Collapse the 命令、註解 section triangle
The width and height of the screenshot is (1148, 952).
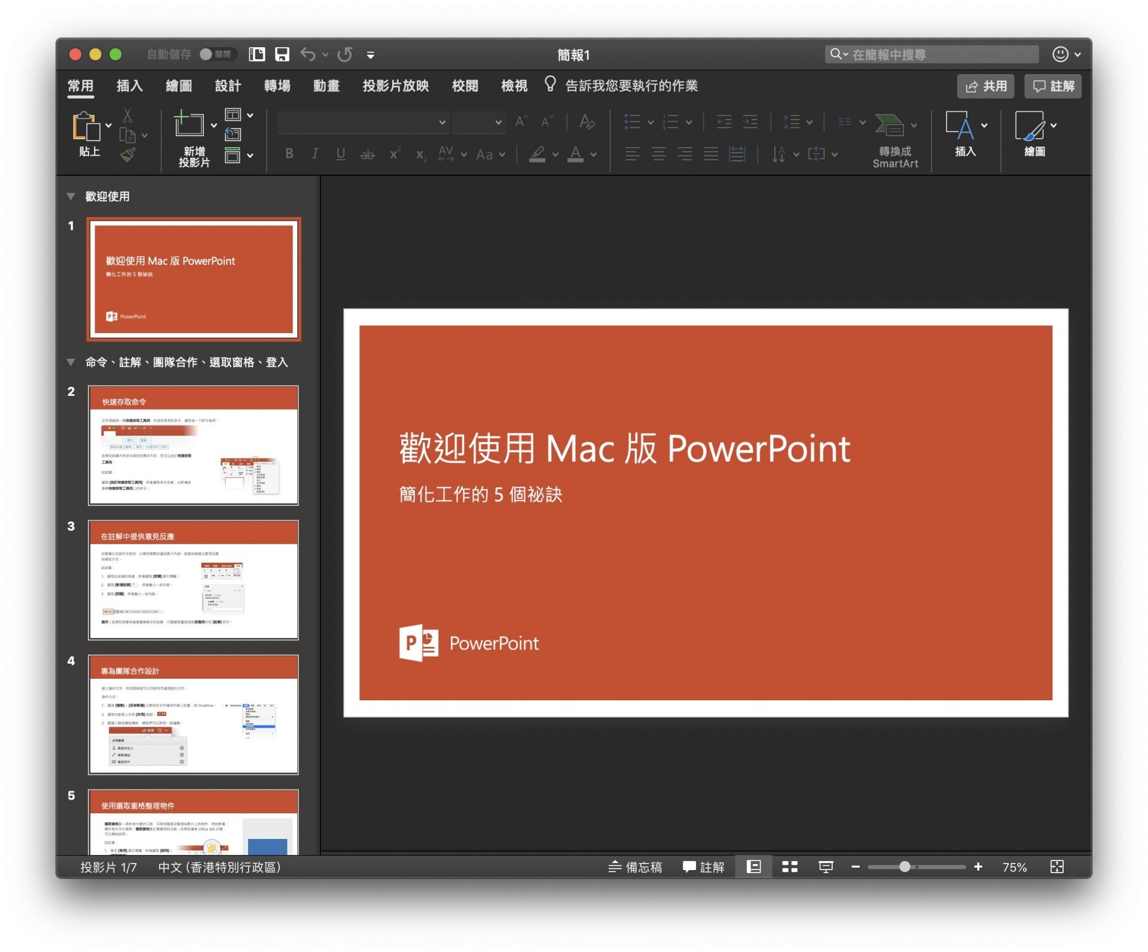(71, 362)
